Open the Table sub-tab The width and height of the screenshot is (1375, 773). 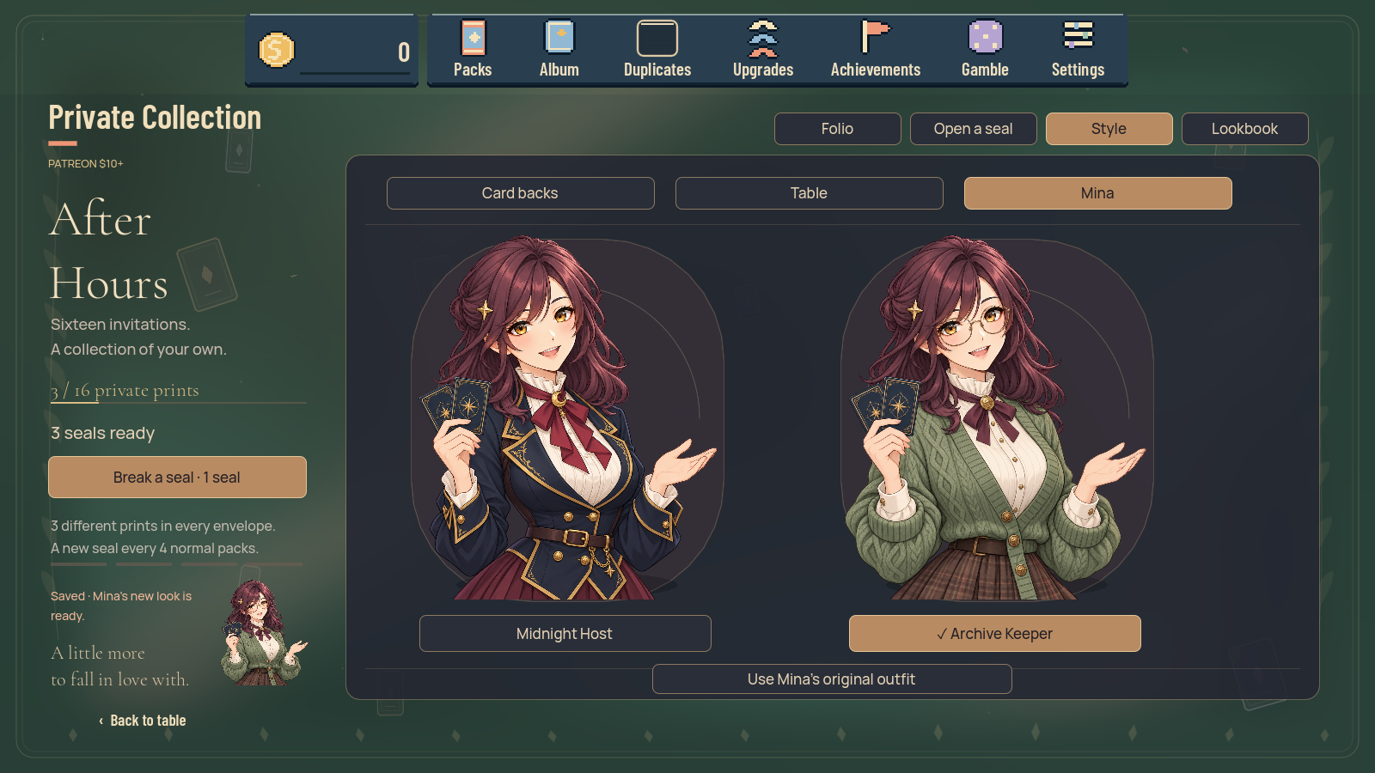pyautogui.click(x=810, y=193)
